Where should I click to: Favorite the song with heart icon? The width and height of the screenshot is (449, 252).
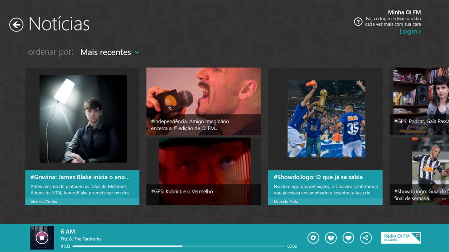coord(348,238)
